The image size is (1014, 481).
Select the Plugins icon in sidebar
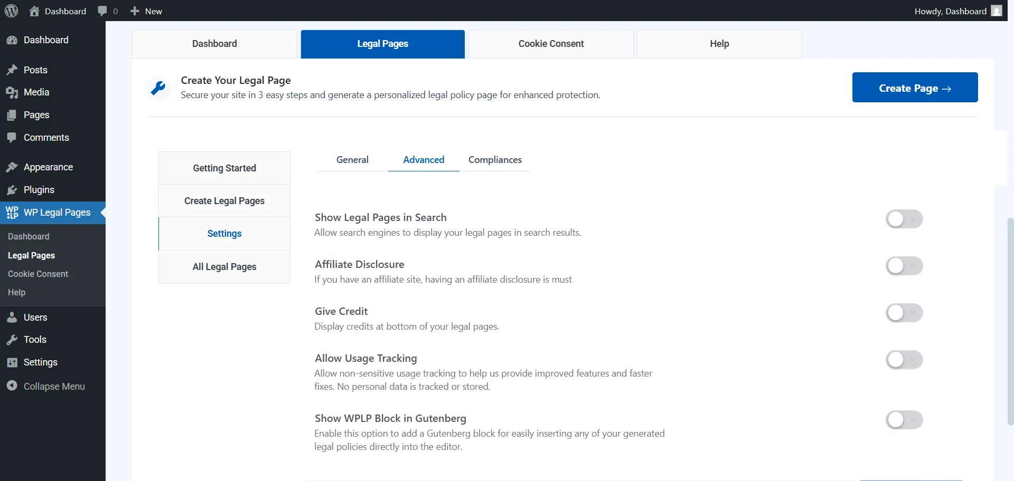(12, 189)
